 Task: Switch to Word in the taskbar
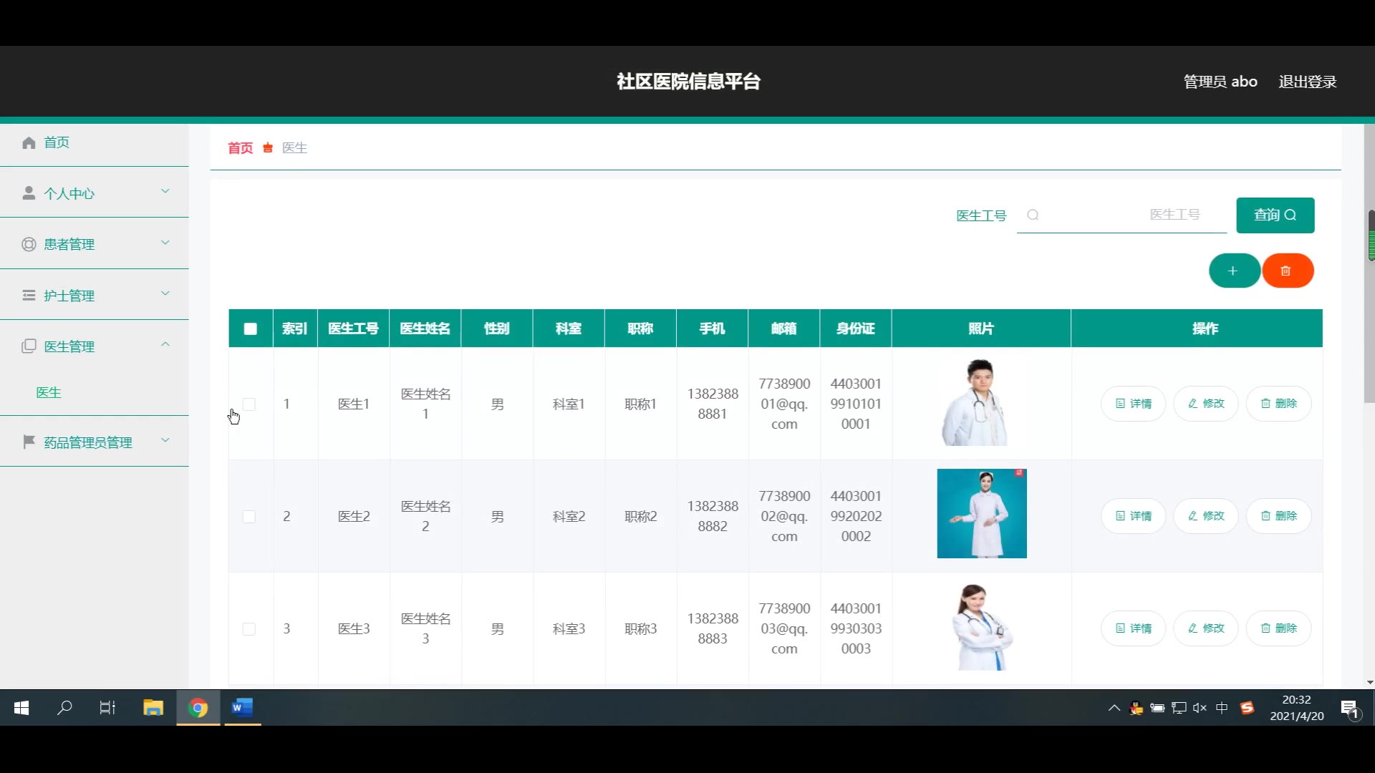click(x=242, y=708)
